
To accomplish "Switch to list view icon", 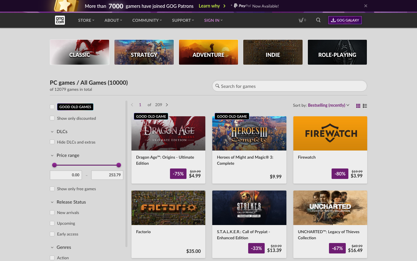I will click(365, 106).
